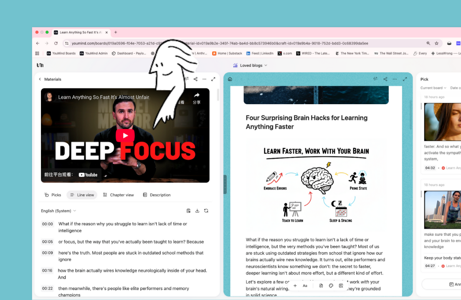The height and width of the screenshot is (300, 461).
Task: Go back using the browser back arrow
Action: tap(38, 43)
